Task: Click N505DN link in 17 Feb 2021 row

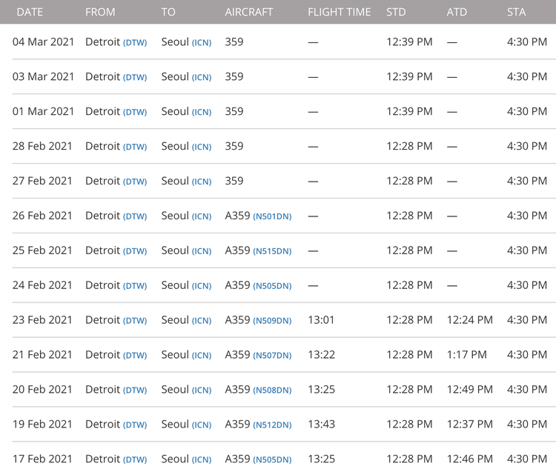Action: pos(272,460)
